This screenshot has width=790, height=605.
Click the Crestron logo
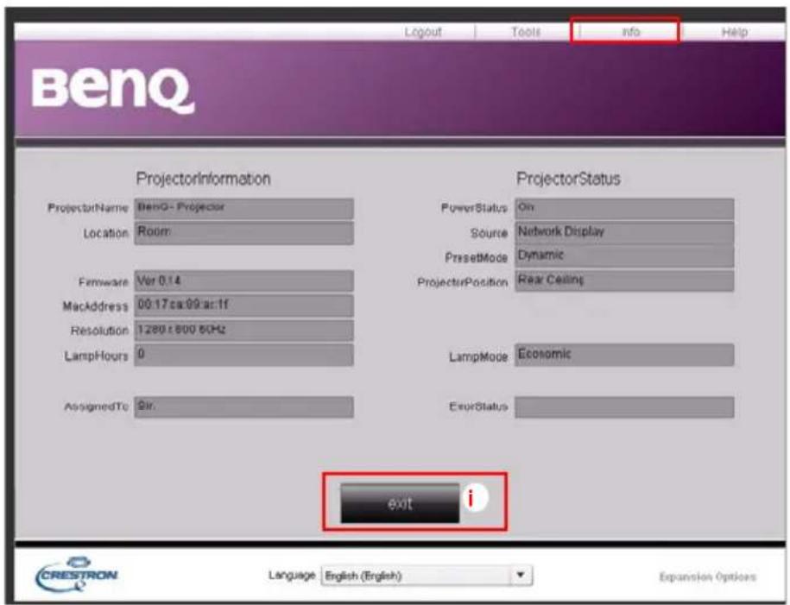(77, 574)
